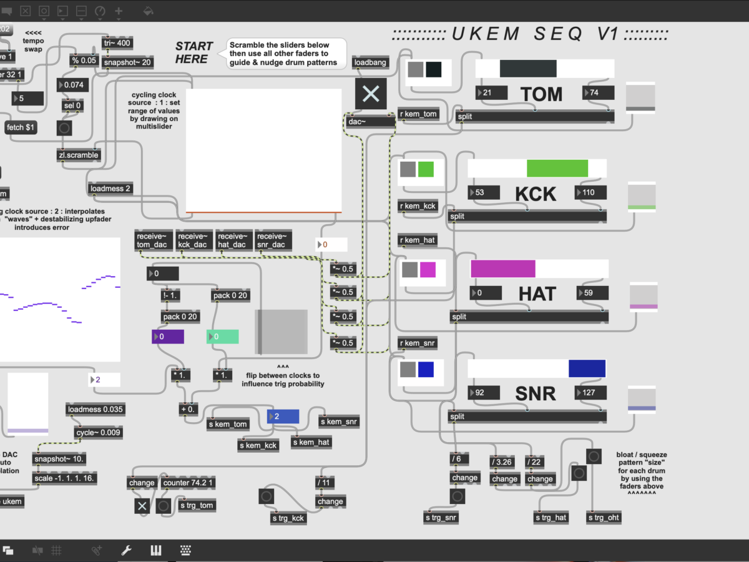Click the green swatch beside KCK
Image resolution: width=749 pixels, height=562 pixels.
coord(426,169)
